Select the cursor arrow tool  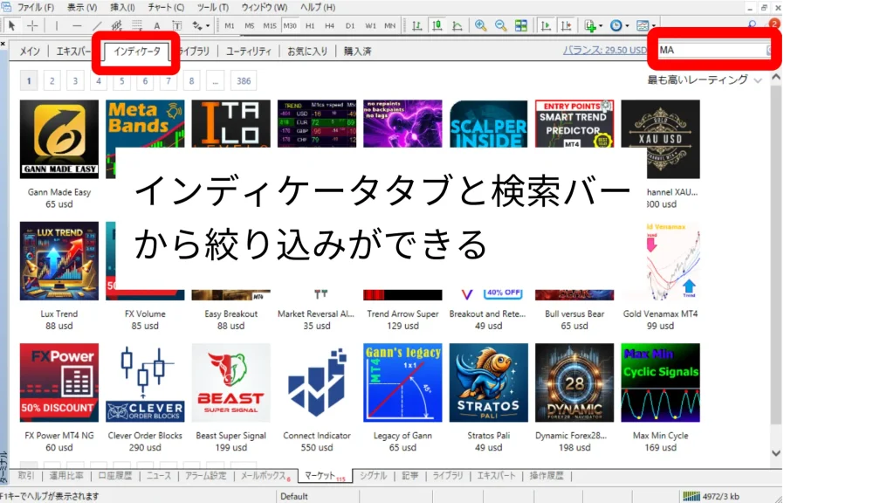click(x=11, y=25)
